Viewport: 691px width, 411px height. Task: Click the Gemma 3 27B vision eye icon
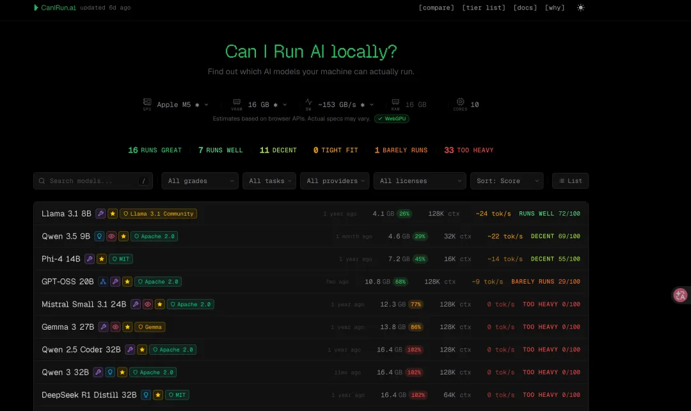tap(115, 326)
